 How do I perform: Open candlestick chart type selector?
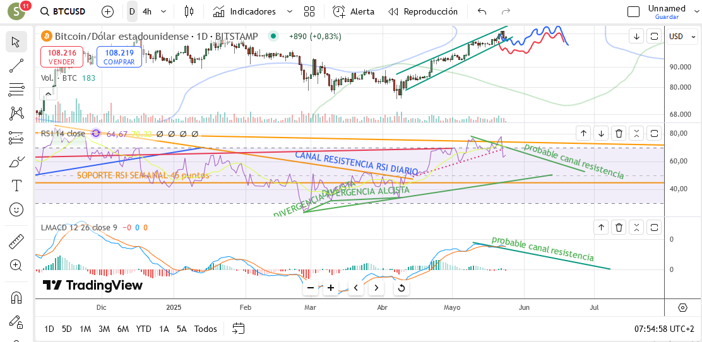point(189,11)
